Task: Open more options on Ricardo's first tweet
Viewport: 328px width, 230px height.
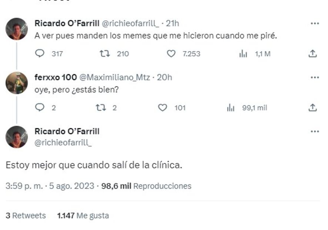Action: tap(315, 23)
